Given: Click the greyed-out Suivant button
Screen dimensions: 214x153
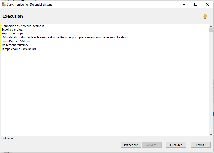Looking at the screenshot, I should point(151,145).
